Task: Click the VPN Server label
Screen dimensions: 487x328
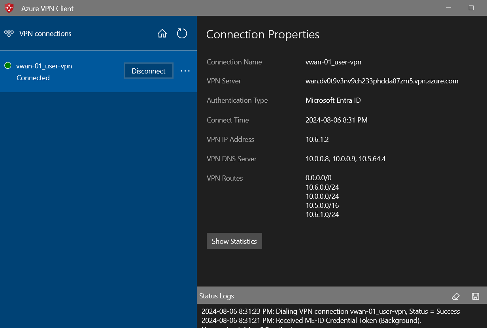Action: [224, 81]
